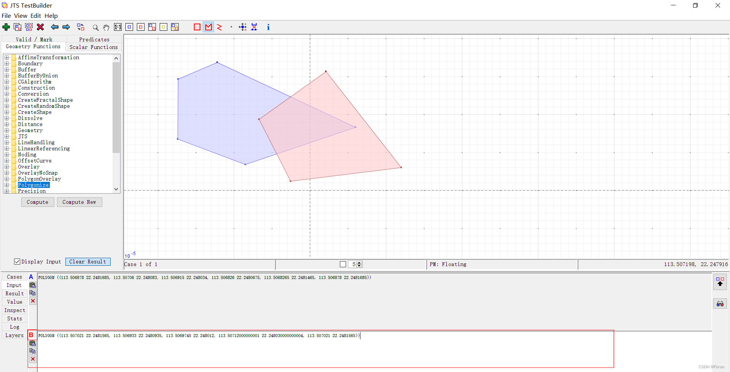Expand the Overlay function folder
Image resolution: width=730 pixels, height=372 pixels.
pos(7,167)
